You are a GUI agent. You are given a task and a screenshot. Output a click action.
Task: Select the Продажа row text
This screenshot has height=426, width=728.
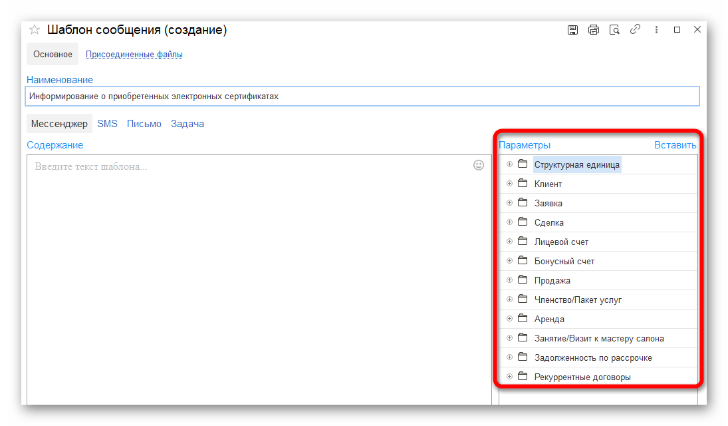(552, 280)
